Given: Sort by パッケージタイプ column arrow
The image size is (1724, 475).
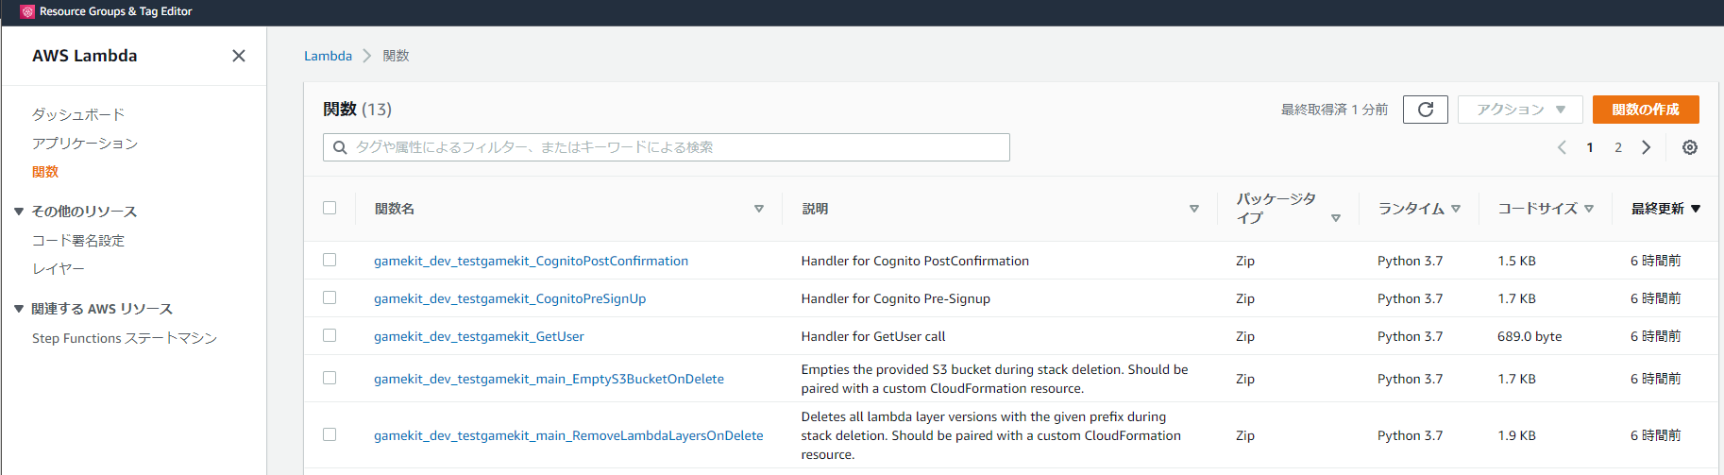Looking at the screenshot, I should click(x=1336, y=218).
